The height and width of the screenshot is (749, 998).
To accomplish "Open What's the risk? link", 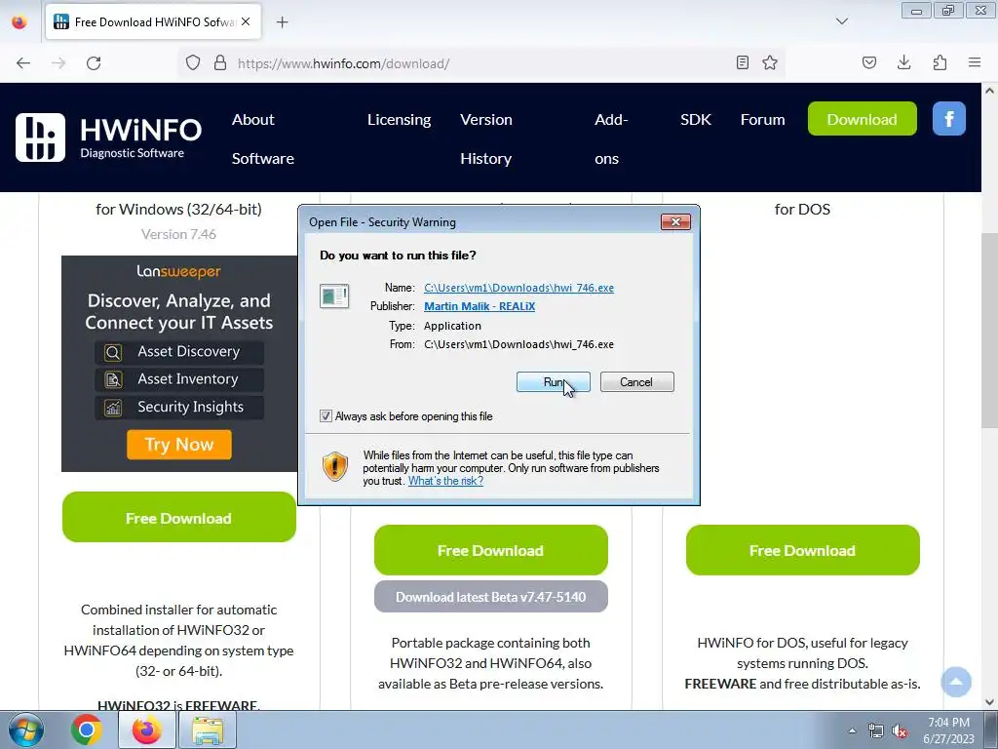I will (x=445, y=481).
